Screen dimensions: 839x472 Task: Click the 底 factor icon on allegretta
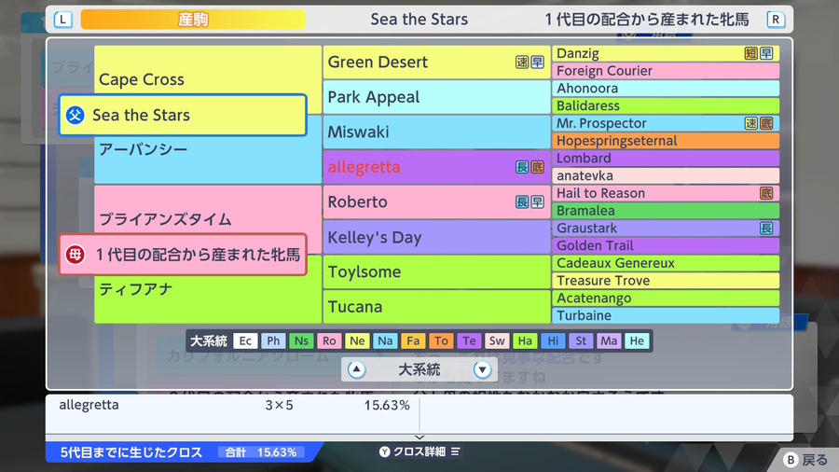[x=537, y=167]
